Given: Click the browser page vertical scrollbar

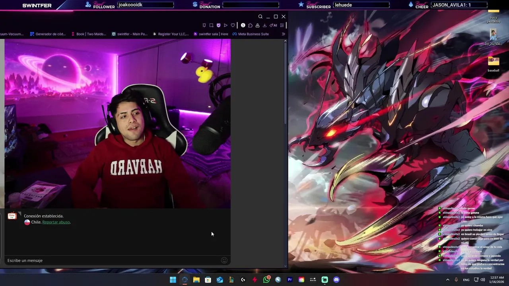Looking at the screenshot, I should pyautogui.click(x=285, y=83).
